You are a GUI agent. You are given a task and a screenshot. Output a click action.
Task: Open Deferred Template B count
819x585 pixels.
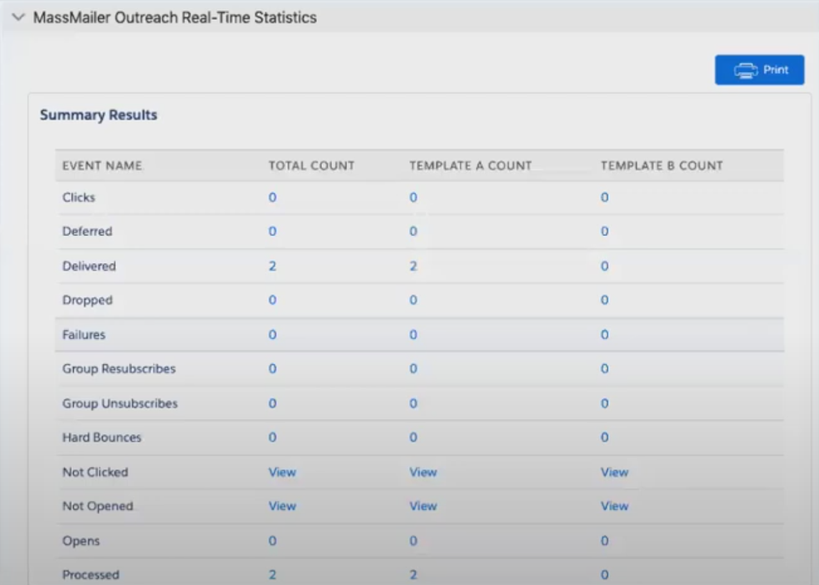point(604,232)
